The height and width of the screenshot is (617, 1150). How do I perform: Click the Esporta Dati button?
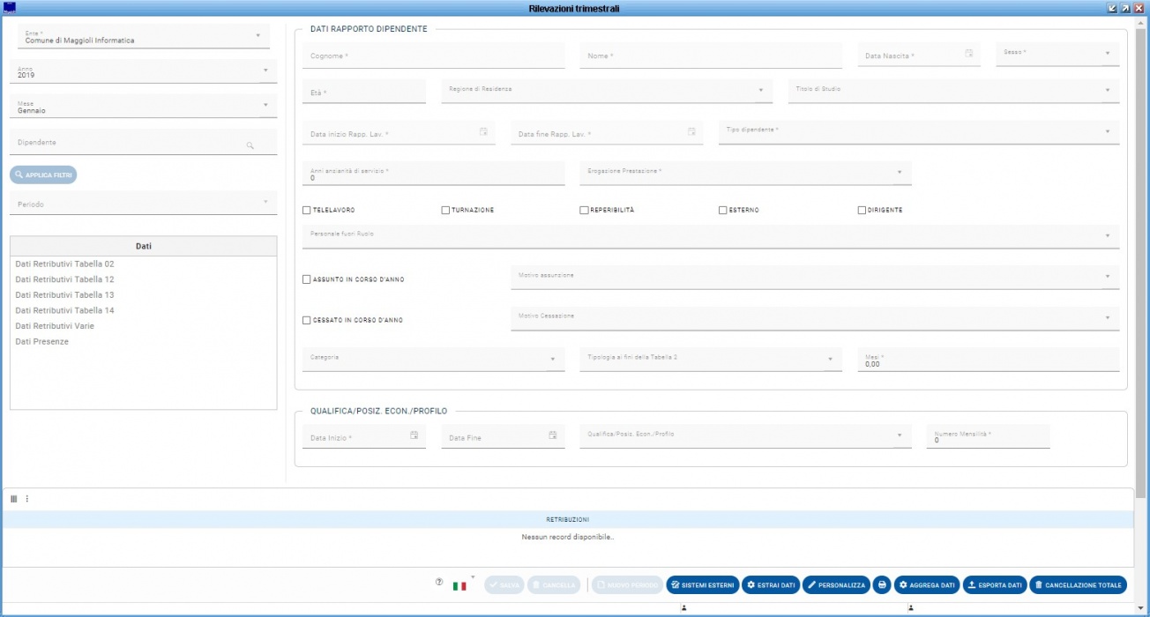(x=993, y=585)
